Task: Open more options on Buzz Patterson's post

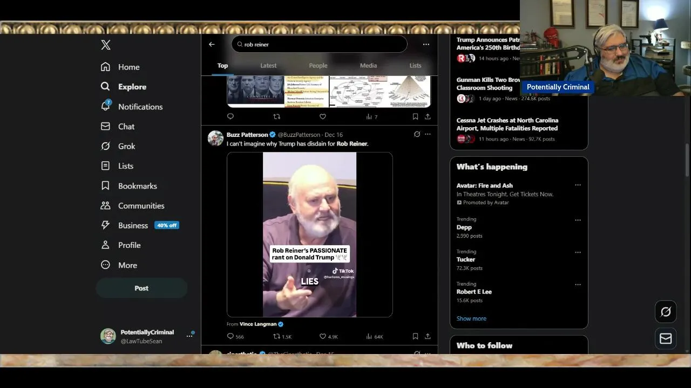Action: click(x=428, y=135)
